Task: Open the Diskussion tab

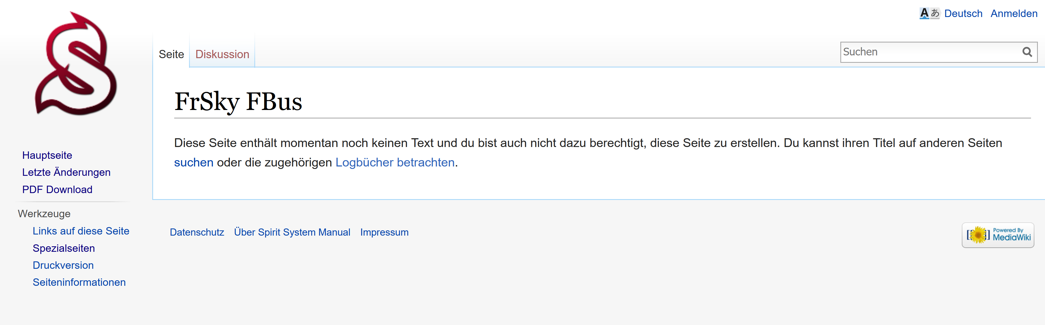Action: pos(222,54)
